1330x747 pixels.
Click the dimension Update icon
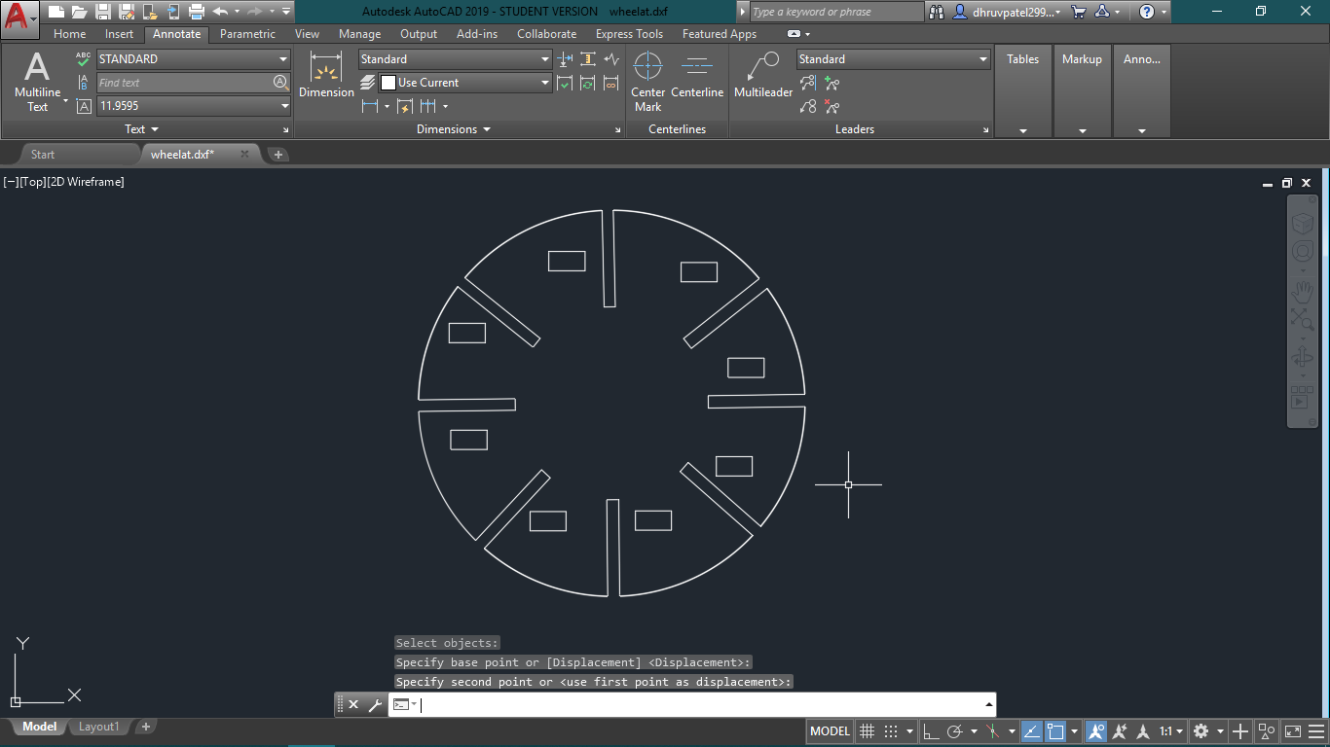coord(588,84)
